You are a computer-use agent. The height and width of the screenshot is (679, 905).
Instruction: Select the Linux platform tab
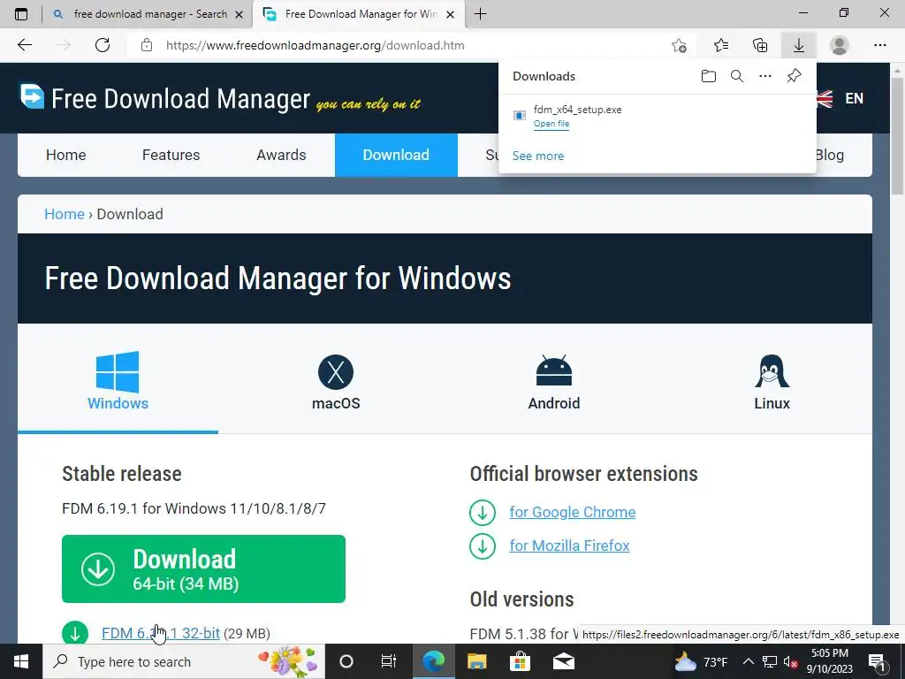(772, 381)
